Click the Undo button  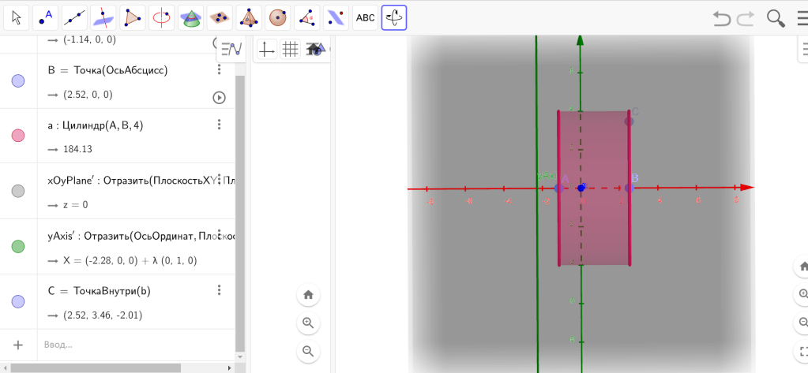pos(721,17)
